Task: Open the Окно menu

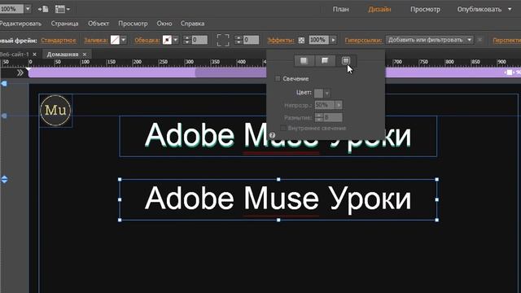Action: pyautogui.click(x=164, y=24)
